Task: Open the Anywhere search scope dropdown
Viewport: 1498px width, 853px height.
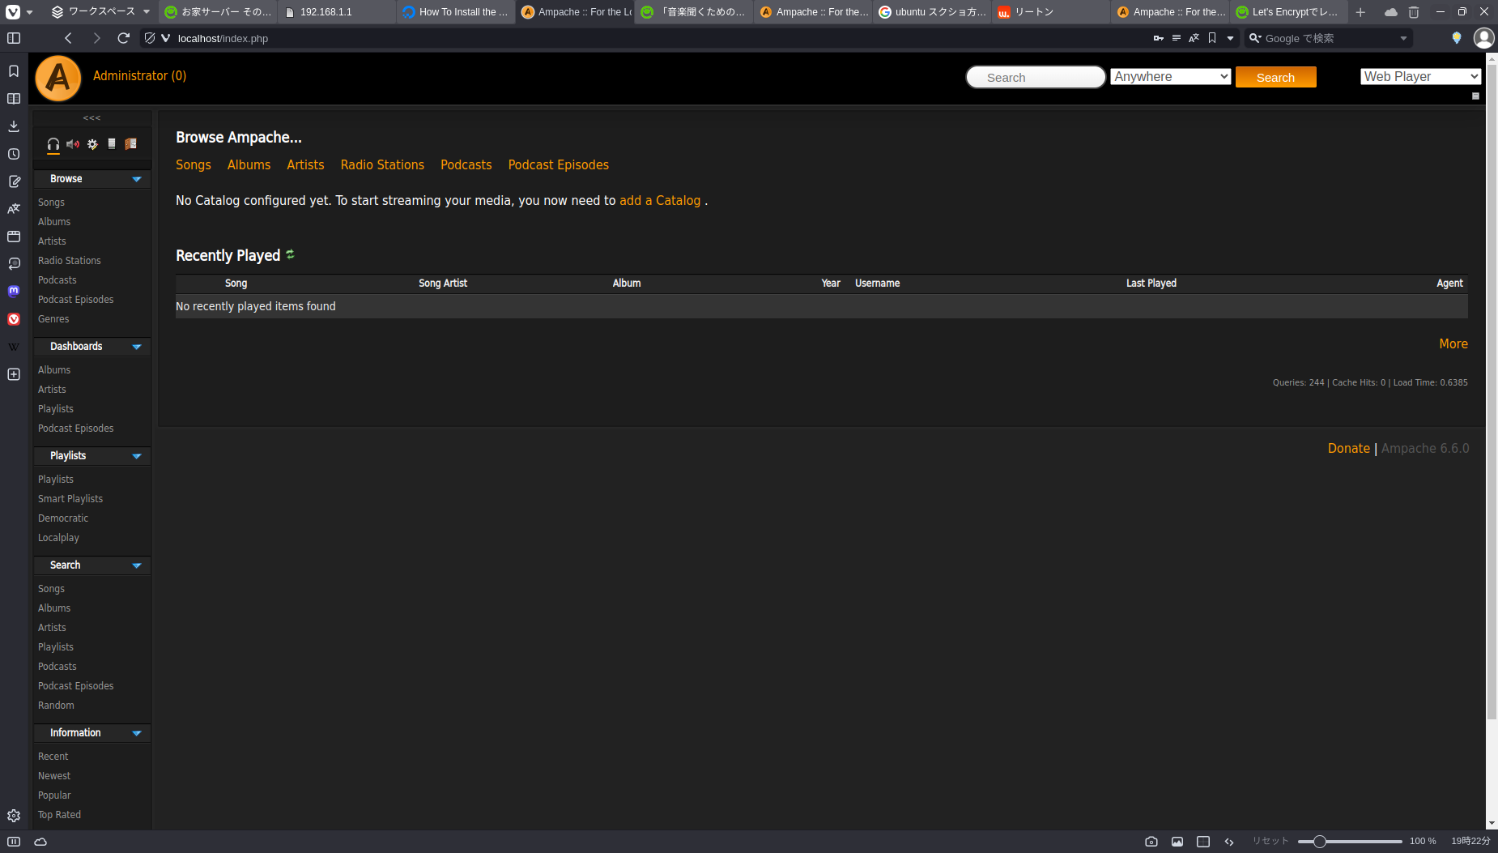Action: coord(1170,76)
